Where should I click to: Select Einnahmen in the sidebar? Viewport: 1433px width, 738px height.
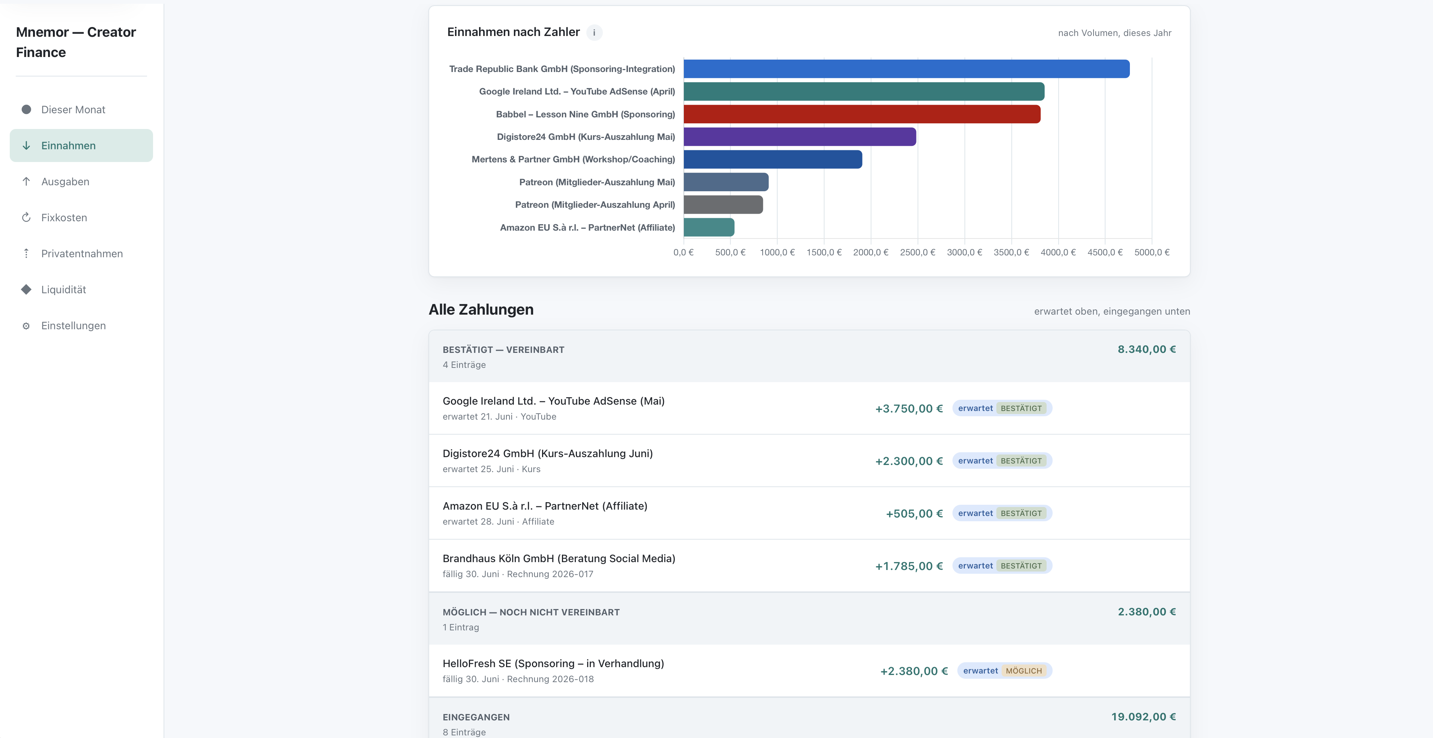(x=81, y=146)
